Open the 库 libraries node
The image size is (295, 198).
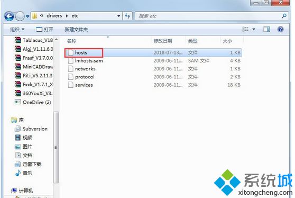(x=21, y=120)
